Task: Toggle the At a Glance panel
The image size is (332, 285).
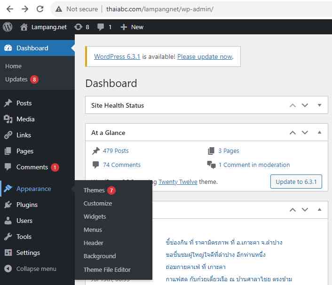Action: click(x=320, y=133)
